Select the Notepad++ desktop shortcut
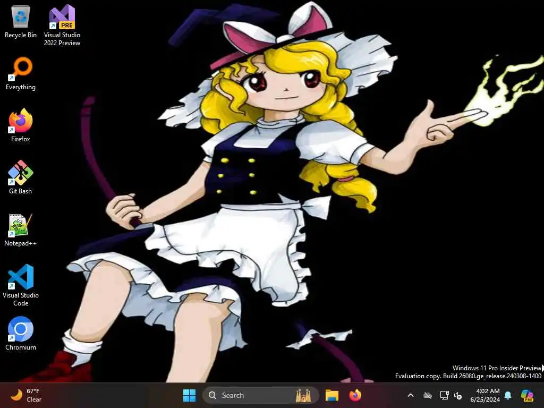 point(21,229)
